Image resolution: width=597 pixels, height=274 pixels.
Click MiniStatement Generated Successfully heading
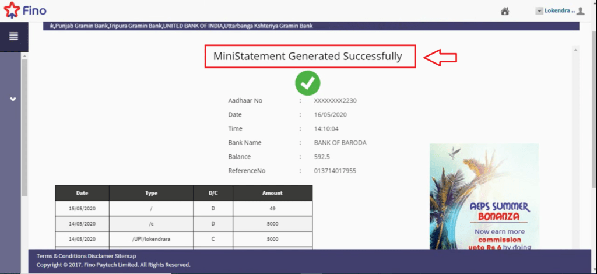(x=308, y=57)
